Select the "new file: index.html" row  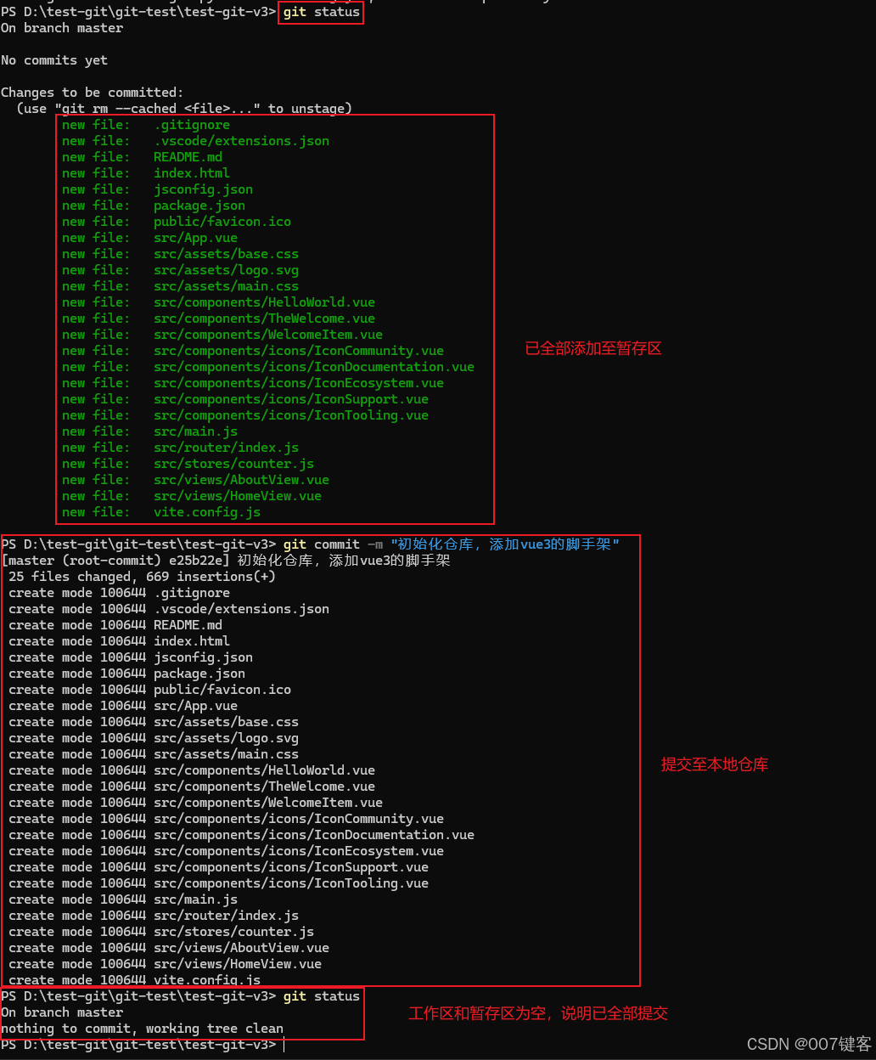146,173
